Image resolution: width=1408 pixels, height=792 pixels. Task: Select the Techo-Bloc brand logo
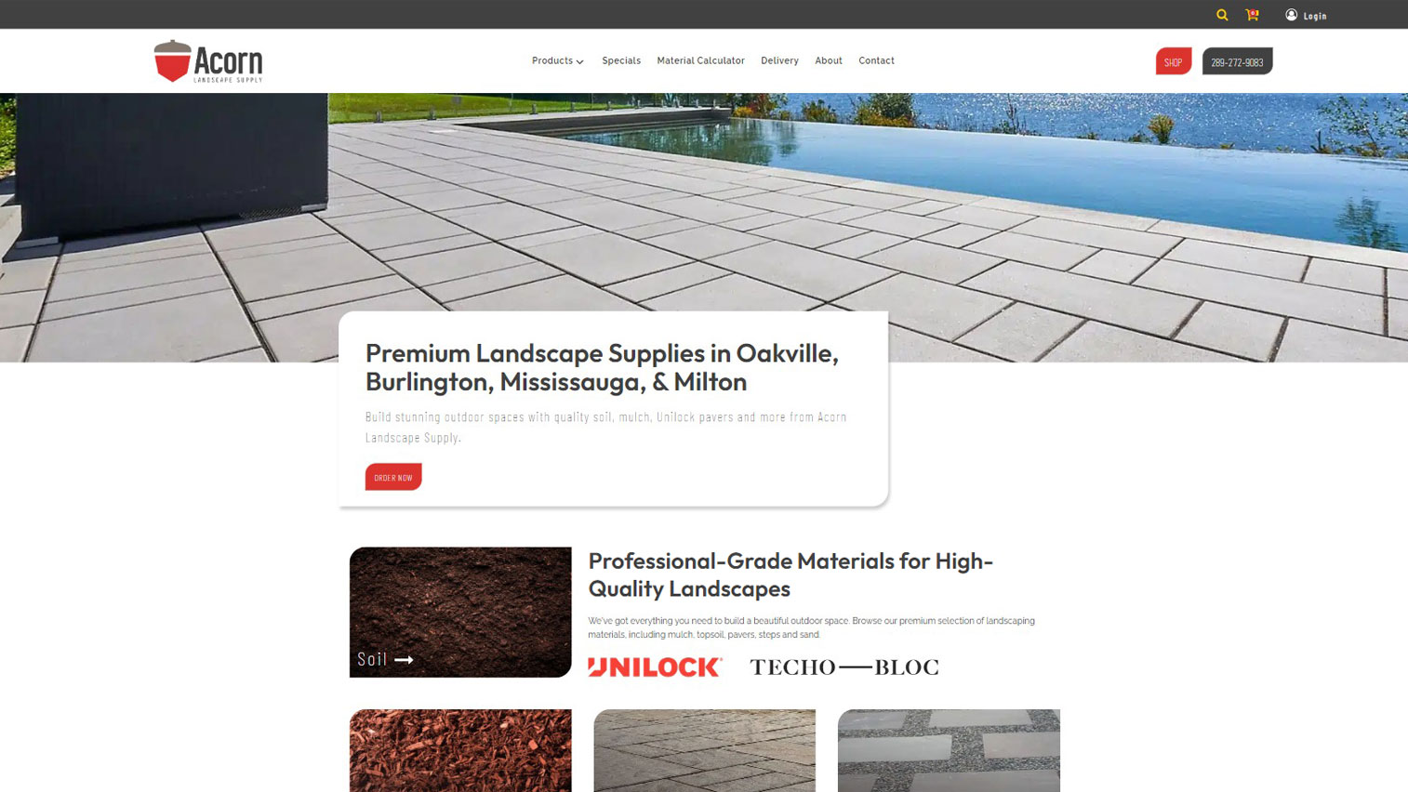[x=844, y=666]
